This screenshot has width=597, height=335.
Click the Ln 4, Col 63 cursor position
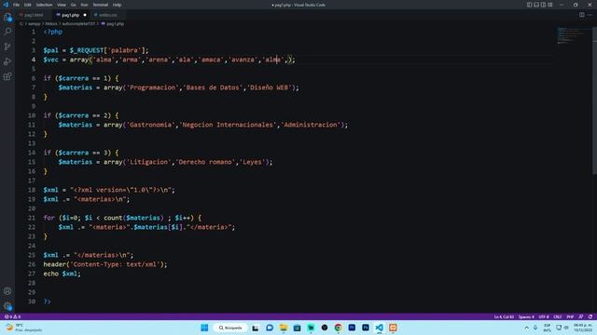(504, 316)
